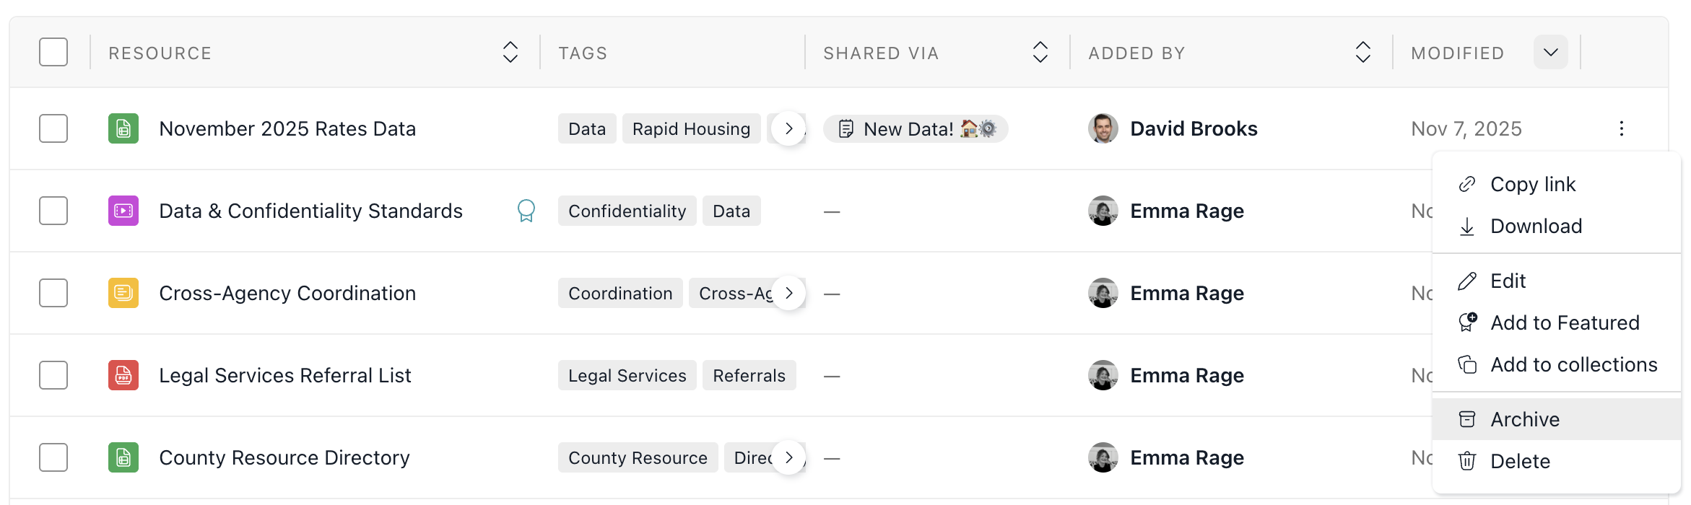Open the New Data! shared-via chip

pyautogui.click(x=915, y=129)
